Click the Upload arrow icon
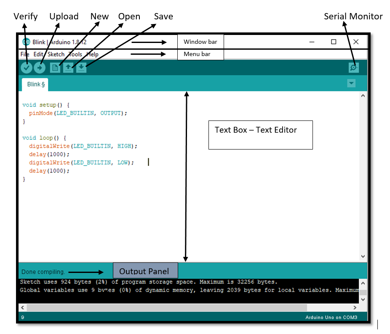This screenshot has height=334, width=390. click(x=40, y=68)
